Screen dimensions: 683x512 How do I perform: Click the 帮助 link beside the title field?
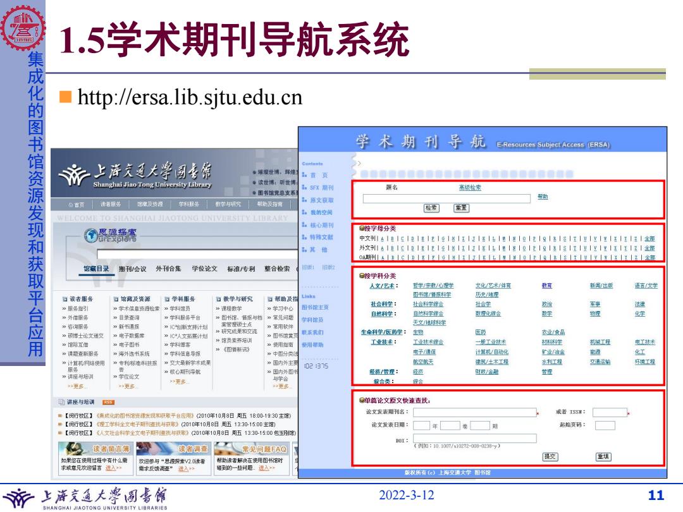point(543,197)
